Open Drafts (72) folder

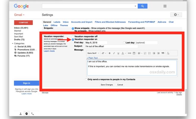(x=19, y=40)
